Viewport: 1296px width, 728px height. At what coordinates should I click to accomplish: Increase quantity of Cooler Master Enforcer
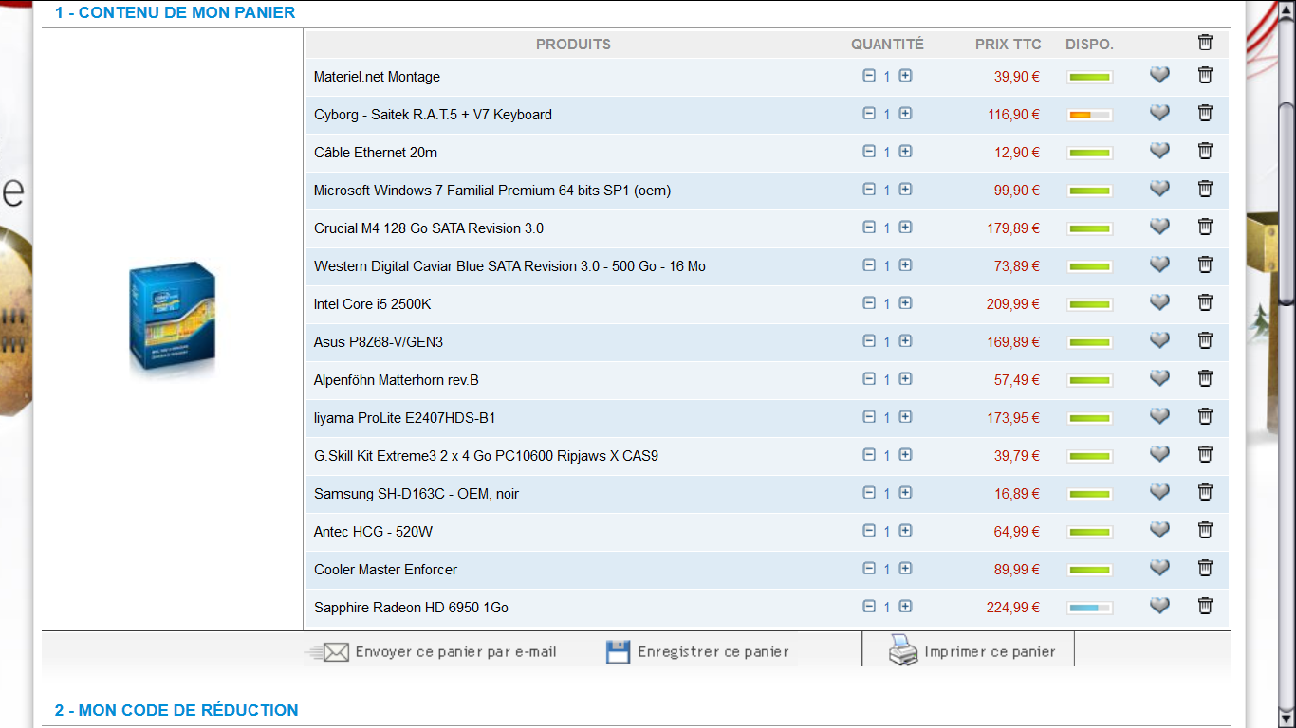(905, 568)
